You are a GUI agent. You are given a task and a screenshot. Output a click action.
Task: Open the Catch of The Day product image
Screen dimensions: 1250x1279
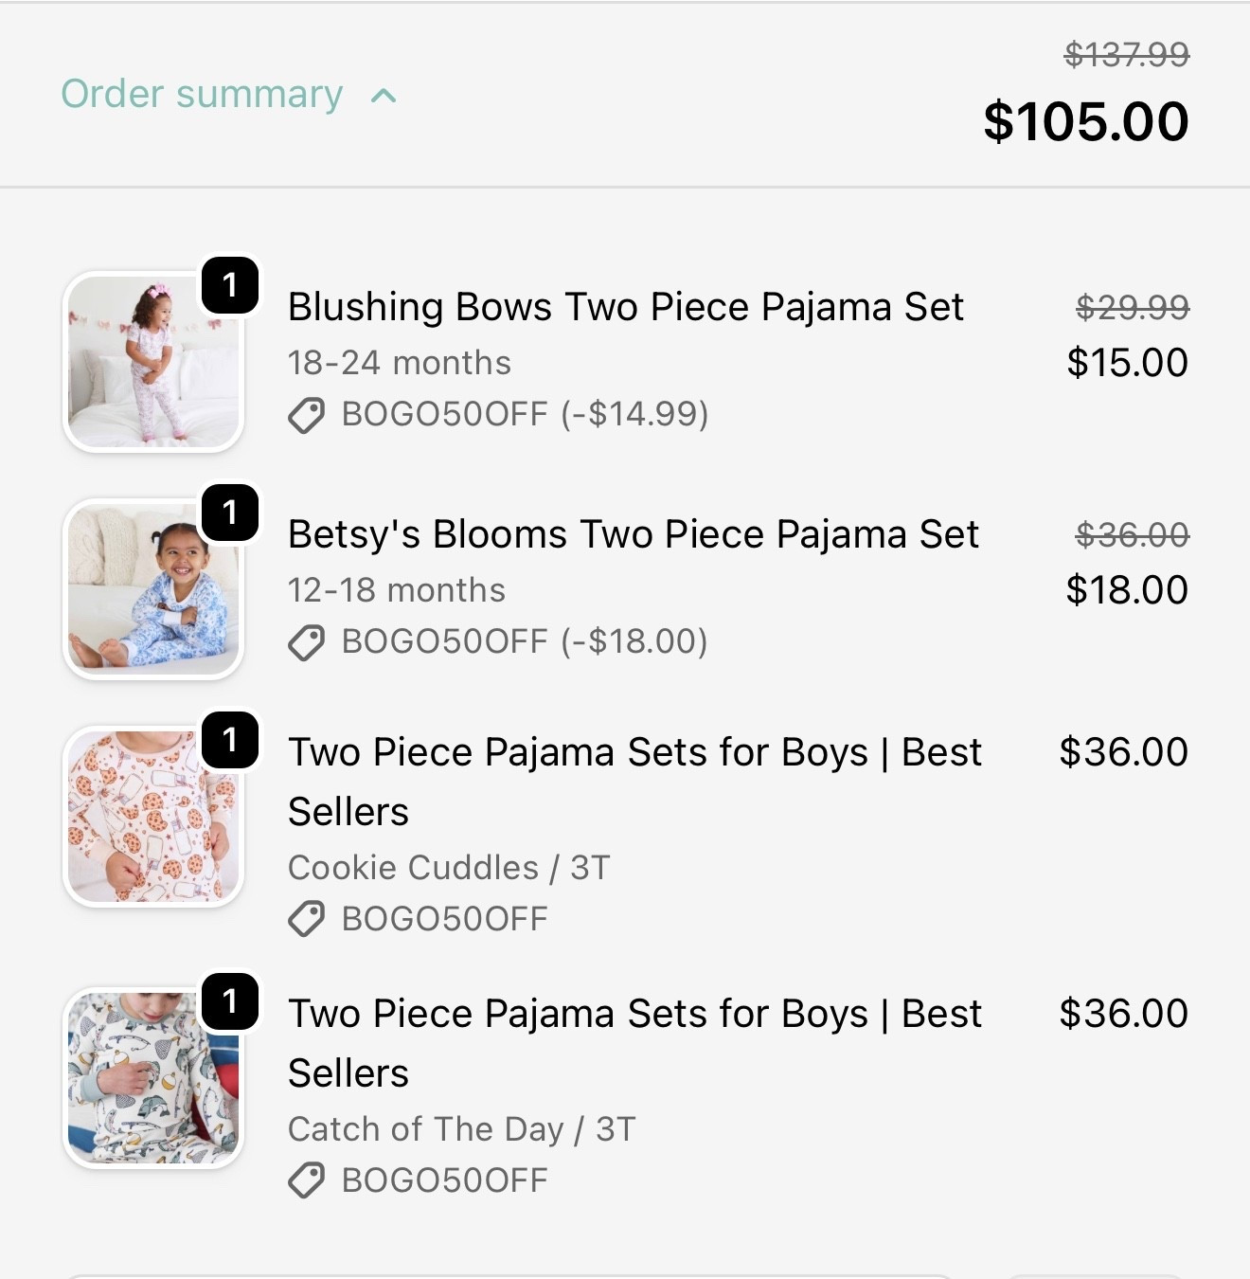pyautogui.click(x=153, y=1077)
